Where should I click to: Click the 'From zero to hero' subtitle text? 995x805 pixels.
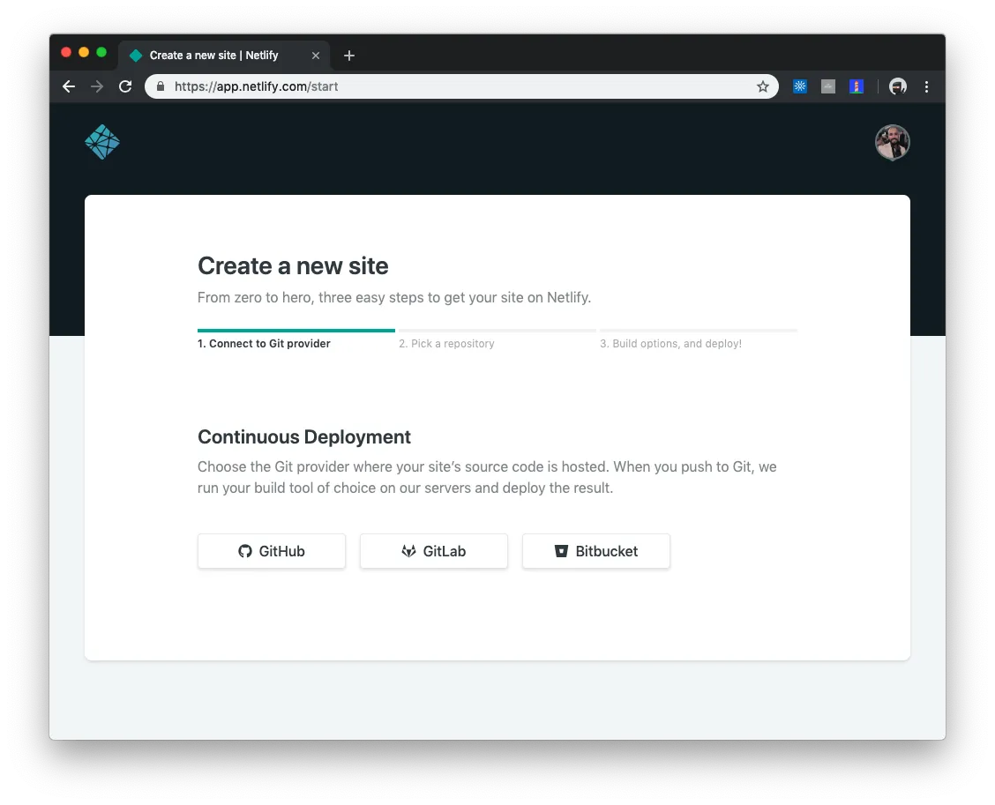tap(394, 297)
